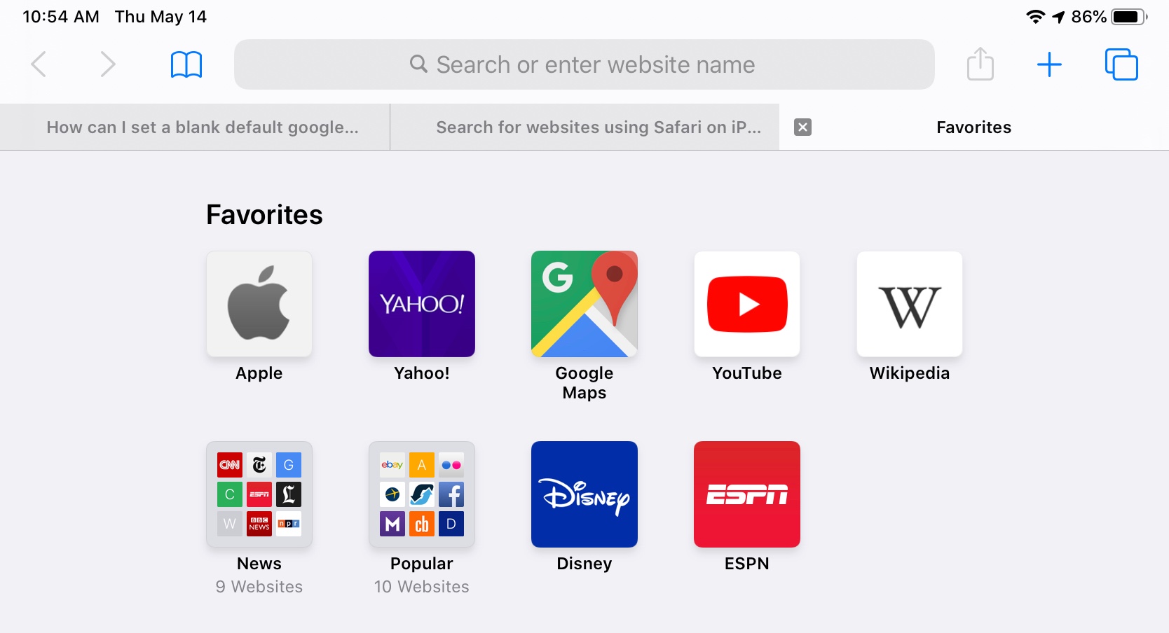
Task: Go forward to the next page
Action: (107, 64)
